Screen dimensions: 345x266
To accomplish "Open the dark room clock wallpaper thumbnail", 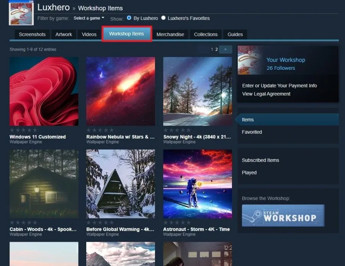I will tap(197, 254).
